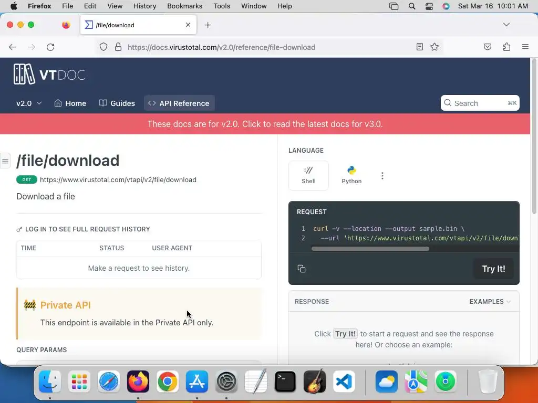538x403 pixels.
Task: Open Safari from the dock
Action: pos(109,381)
